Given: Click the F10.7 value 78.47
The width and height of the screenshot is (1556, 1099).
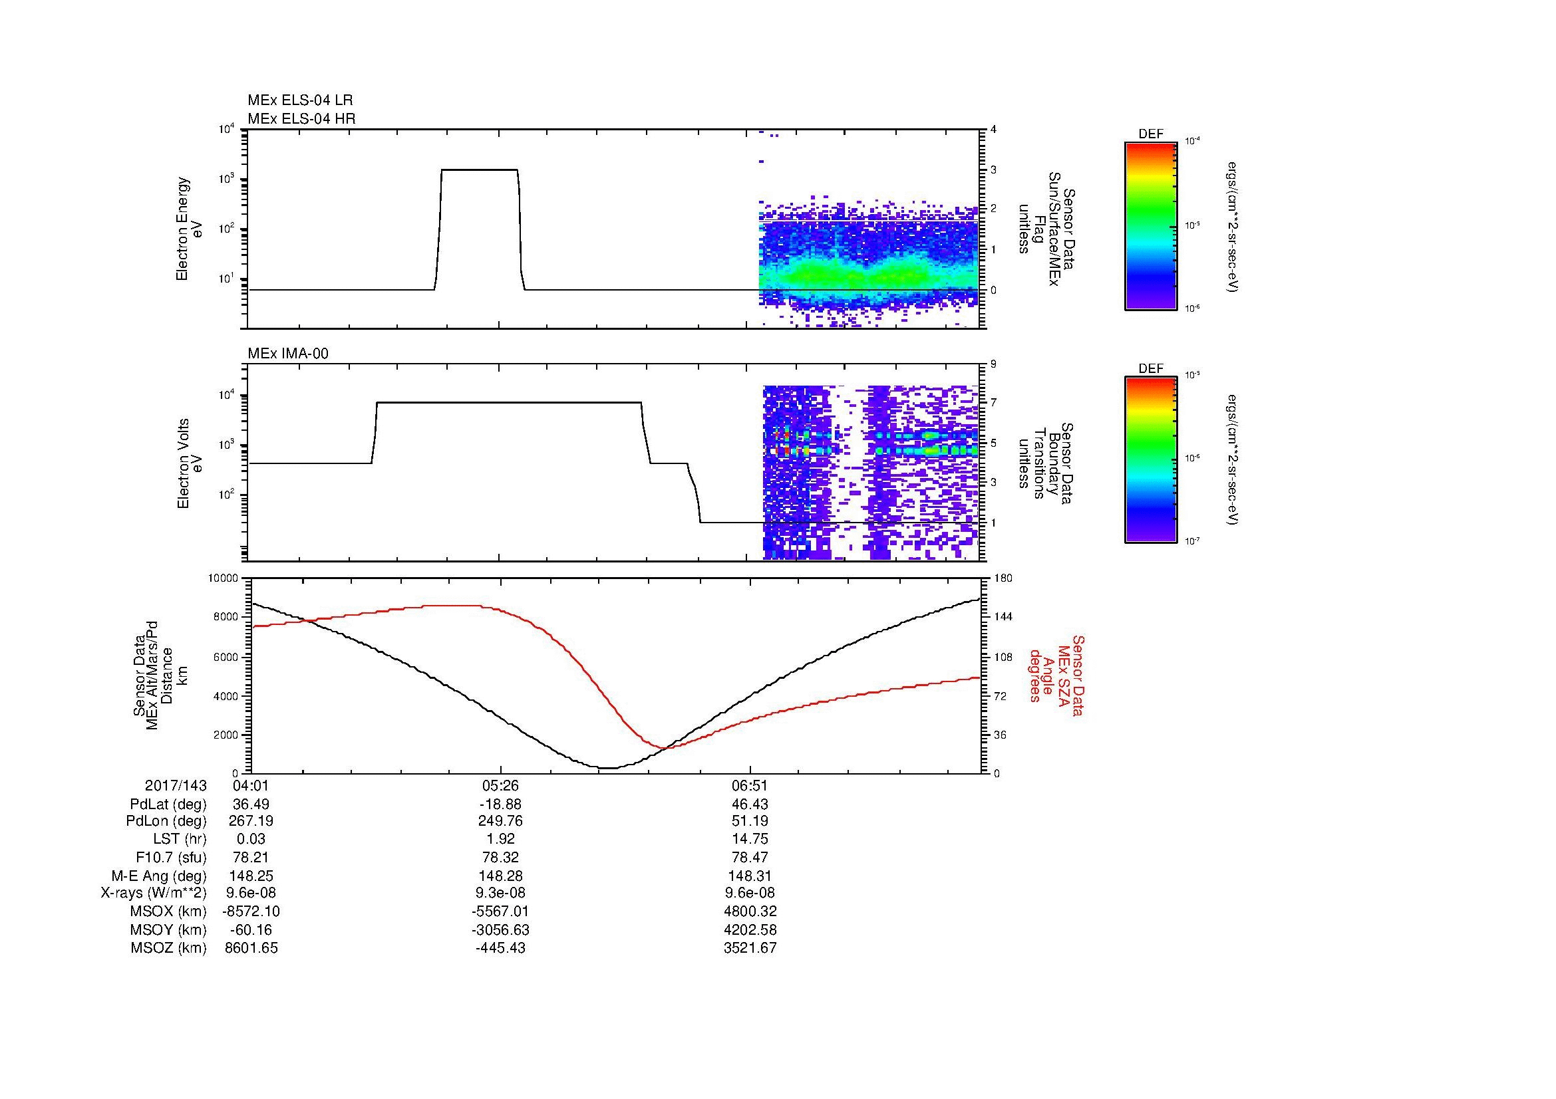Looking at the screenshot, I should click(x=750, y=857).
